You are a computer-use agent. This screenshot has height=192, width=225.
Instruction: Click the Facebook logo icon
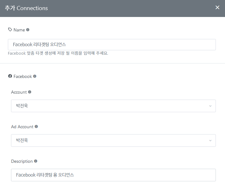pos(10,76)
